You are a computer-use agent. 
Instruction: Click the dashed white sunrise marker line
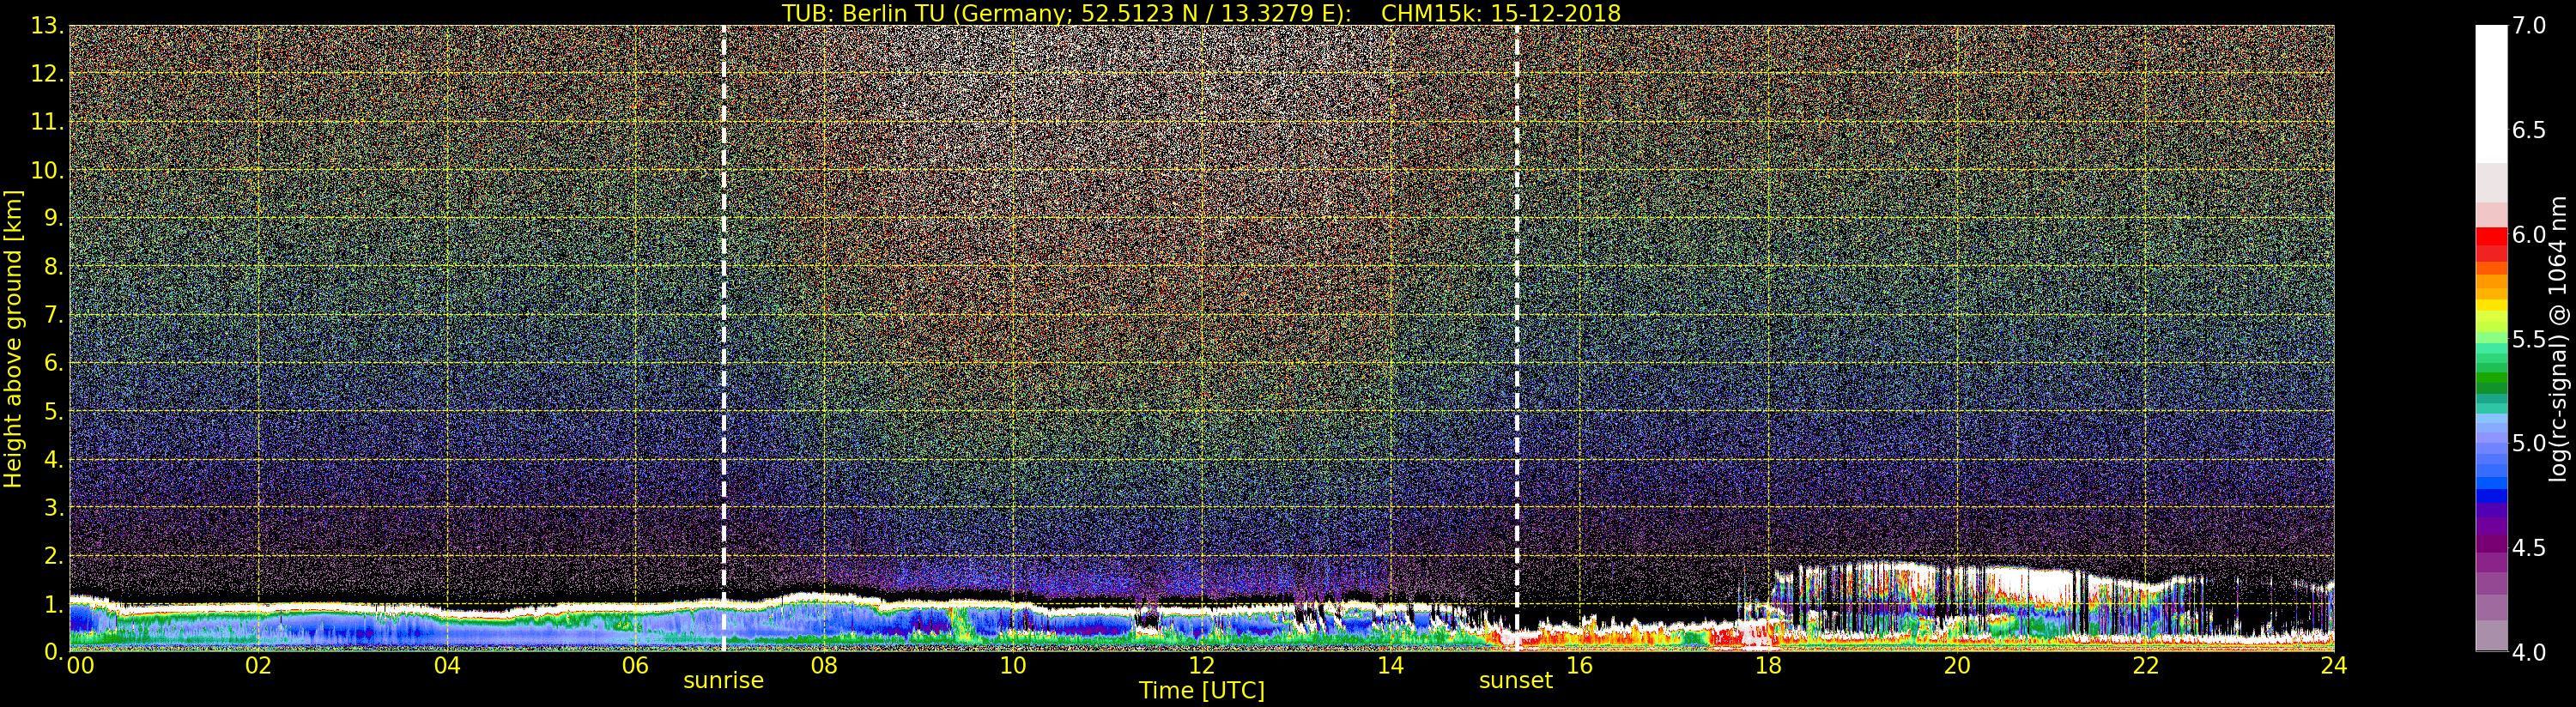pos(723,338)
